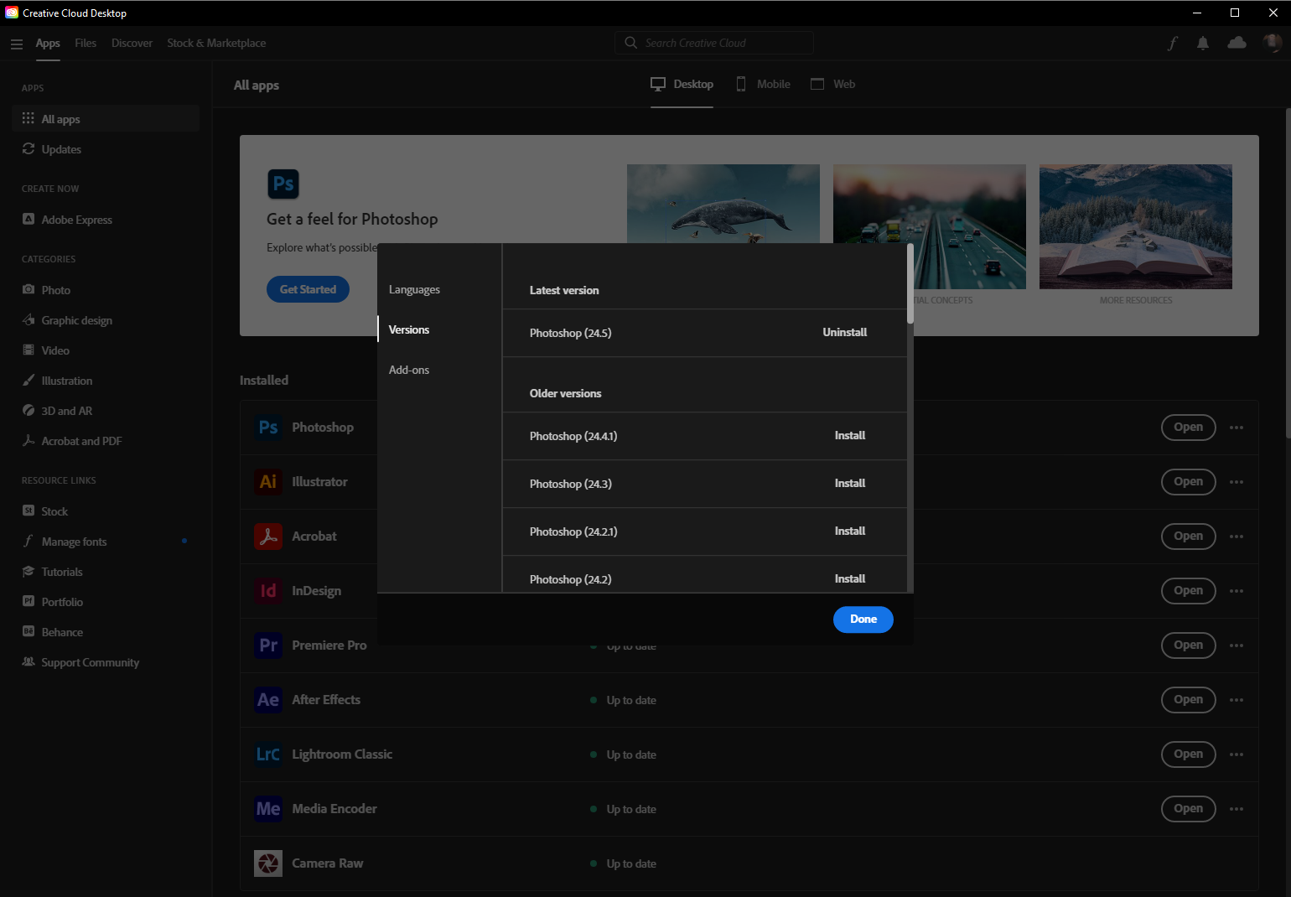Open the notifications bell
The width and height of the screenshot is (1291, 897).
tap(1203, 43)
